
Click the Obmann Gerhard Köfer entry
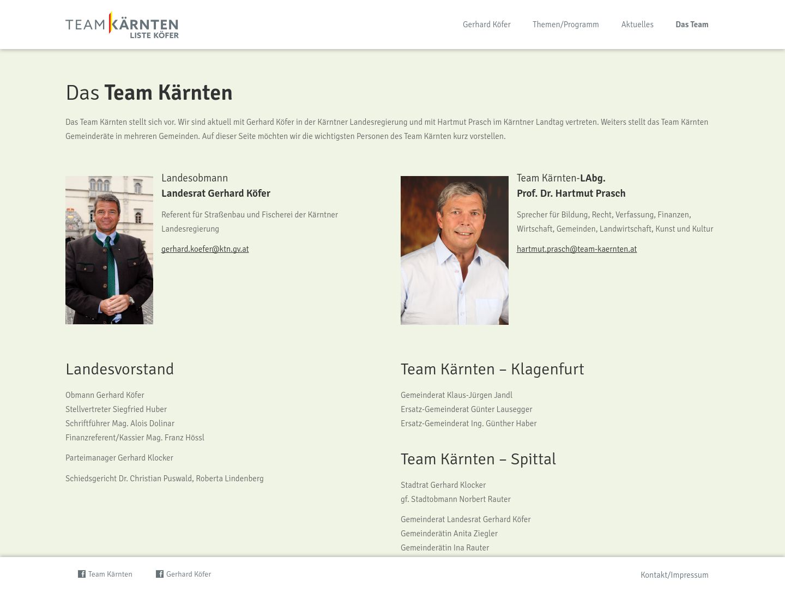tap(105, 395)
